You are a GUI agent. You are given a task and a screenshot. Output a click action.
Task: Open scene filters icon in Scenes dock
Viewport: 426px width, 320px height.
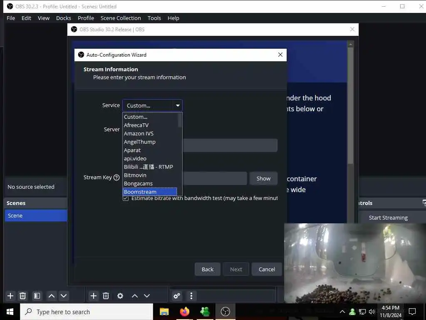click(x=37, y=296)
